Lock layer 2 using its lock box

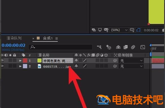(x=14, y=66)
